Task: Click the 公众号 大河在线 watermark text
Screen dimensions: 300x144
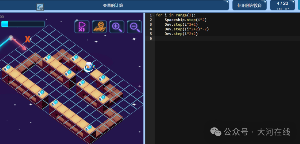Action: [257, 132]
